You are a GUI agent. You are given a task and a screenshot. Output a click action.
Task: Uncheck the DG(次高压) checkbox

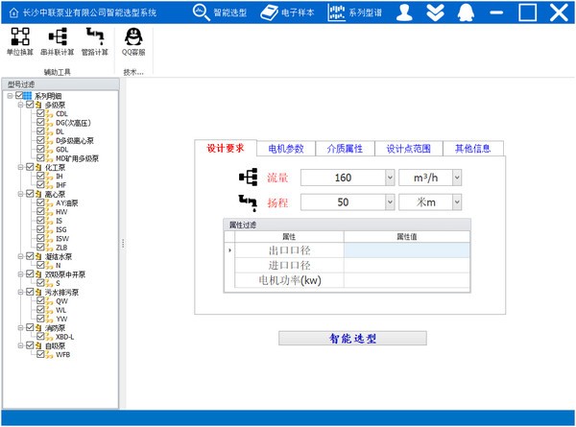(40, 122)
